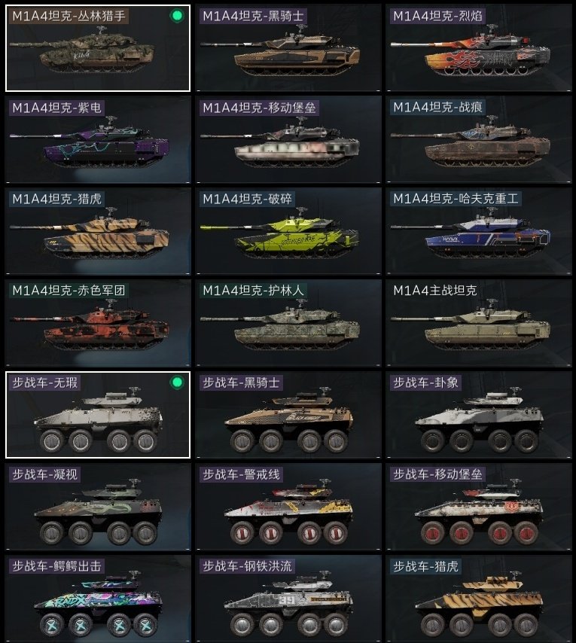Pick the tiger-striped 步战车-猎虎 skin
This screenshot has width=576, height=643.
pos(478,599)
